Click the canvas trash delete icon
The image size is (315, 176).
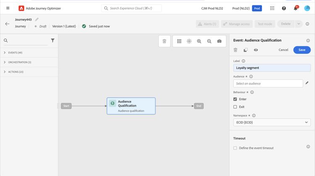(x=164, y=41)
